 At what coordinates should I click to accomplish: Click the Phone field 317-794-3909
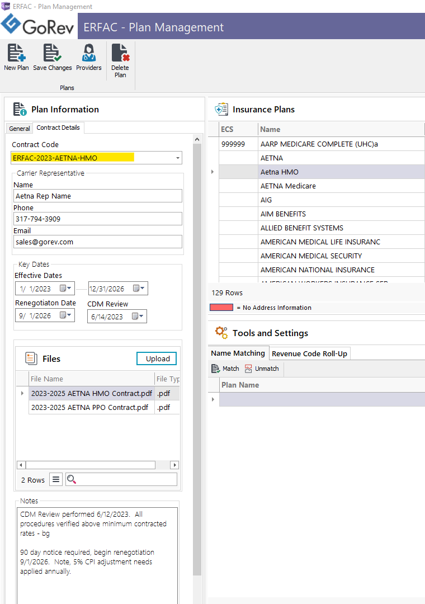click(x=97, y=219)
